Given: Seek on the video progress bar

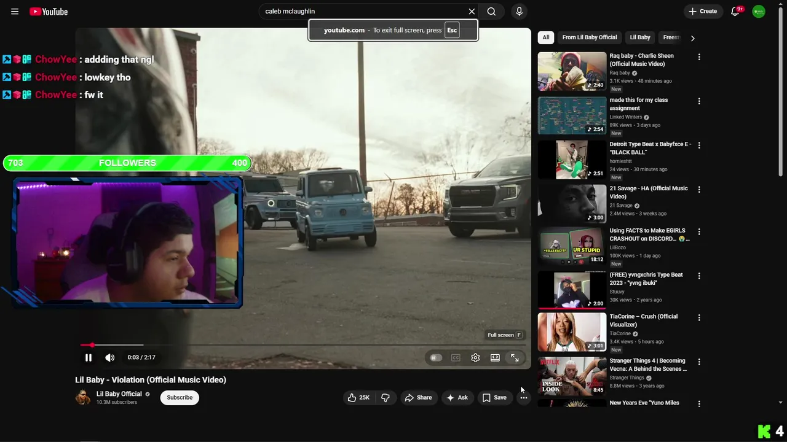Looking at the screenshot, I should point(303,345).
